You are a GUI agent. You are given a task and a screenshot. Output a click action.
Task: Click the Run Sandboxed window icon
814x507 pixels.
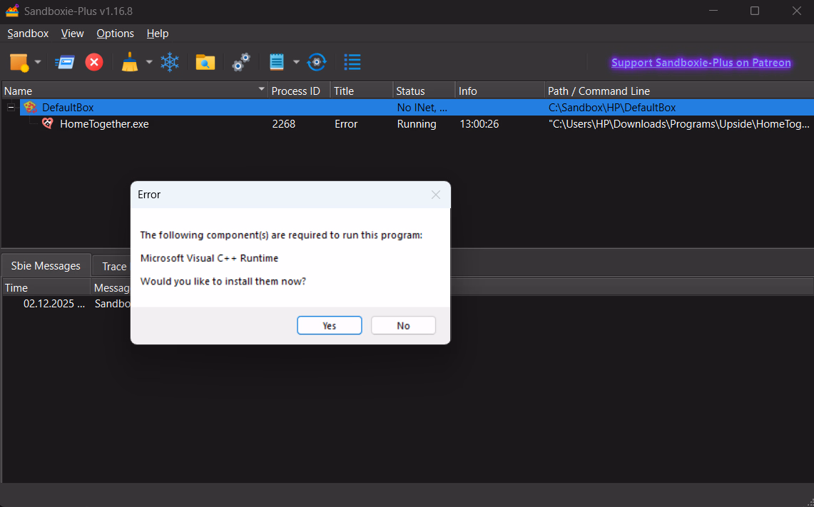coord(65,63)
